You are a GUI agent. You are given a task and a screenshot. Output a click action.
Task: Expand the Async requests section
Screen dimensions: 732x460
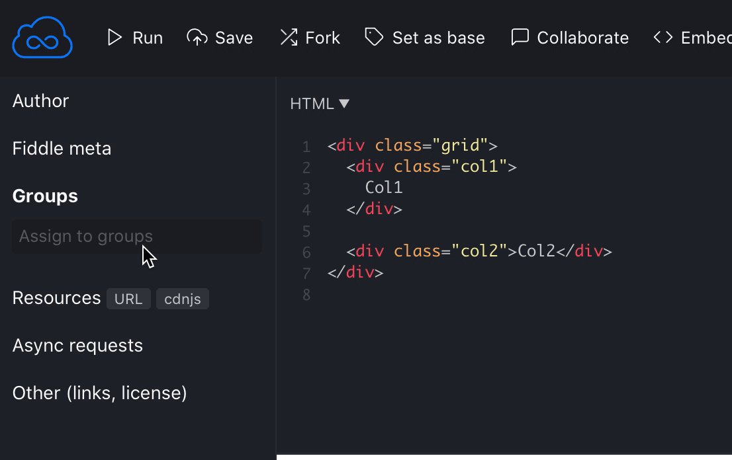coord(77,346)
